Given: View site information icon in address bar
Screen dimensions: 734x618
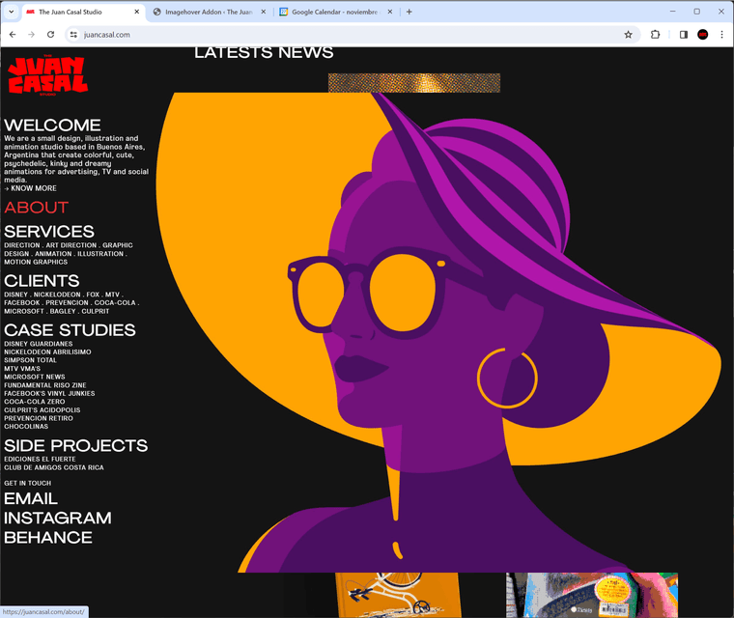Looking at the screenshot, I should tap(73, 35).
